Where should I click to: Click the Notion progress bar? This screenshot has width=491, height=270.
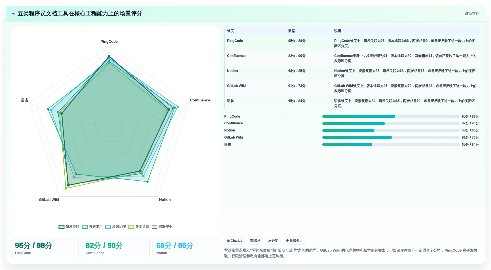391,131
